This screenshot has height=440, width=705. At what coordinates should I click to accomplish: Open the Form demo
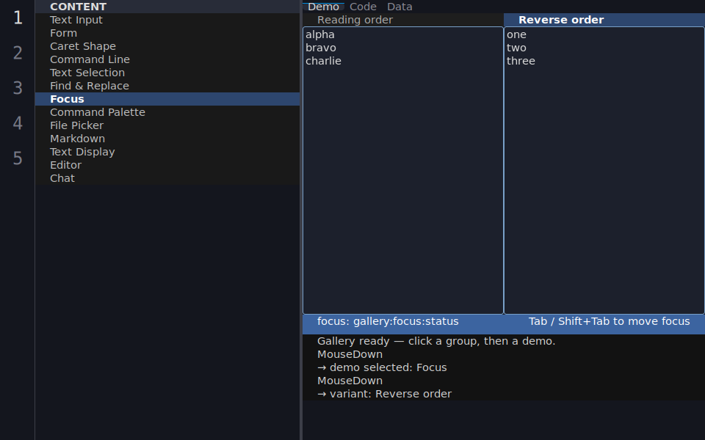[167, 33]
